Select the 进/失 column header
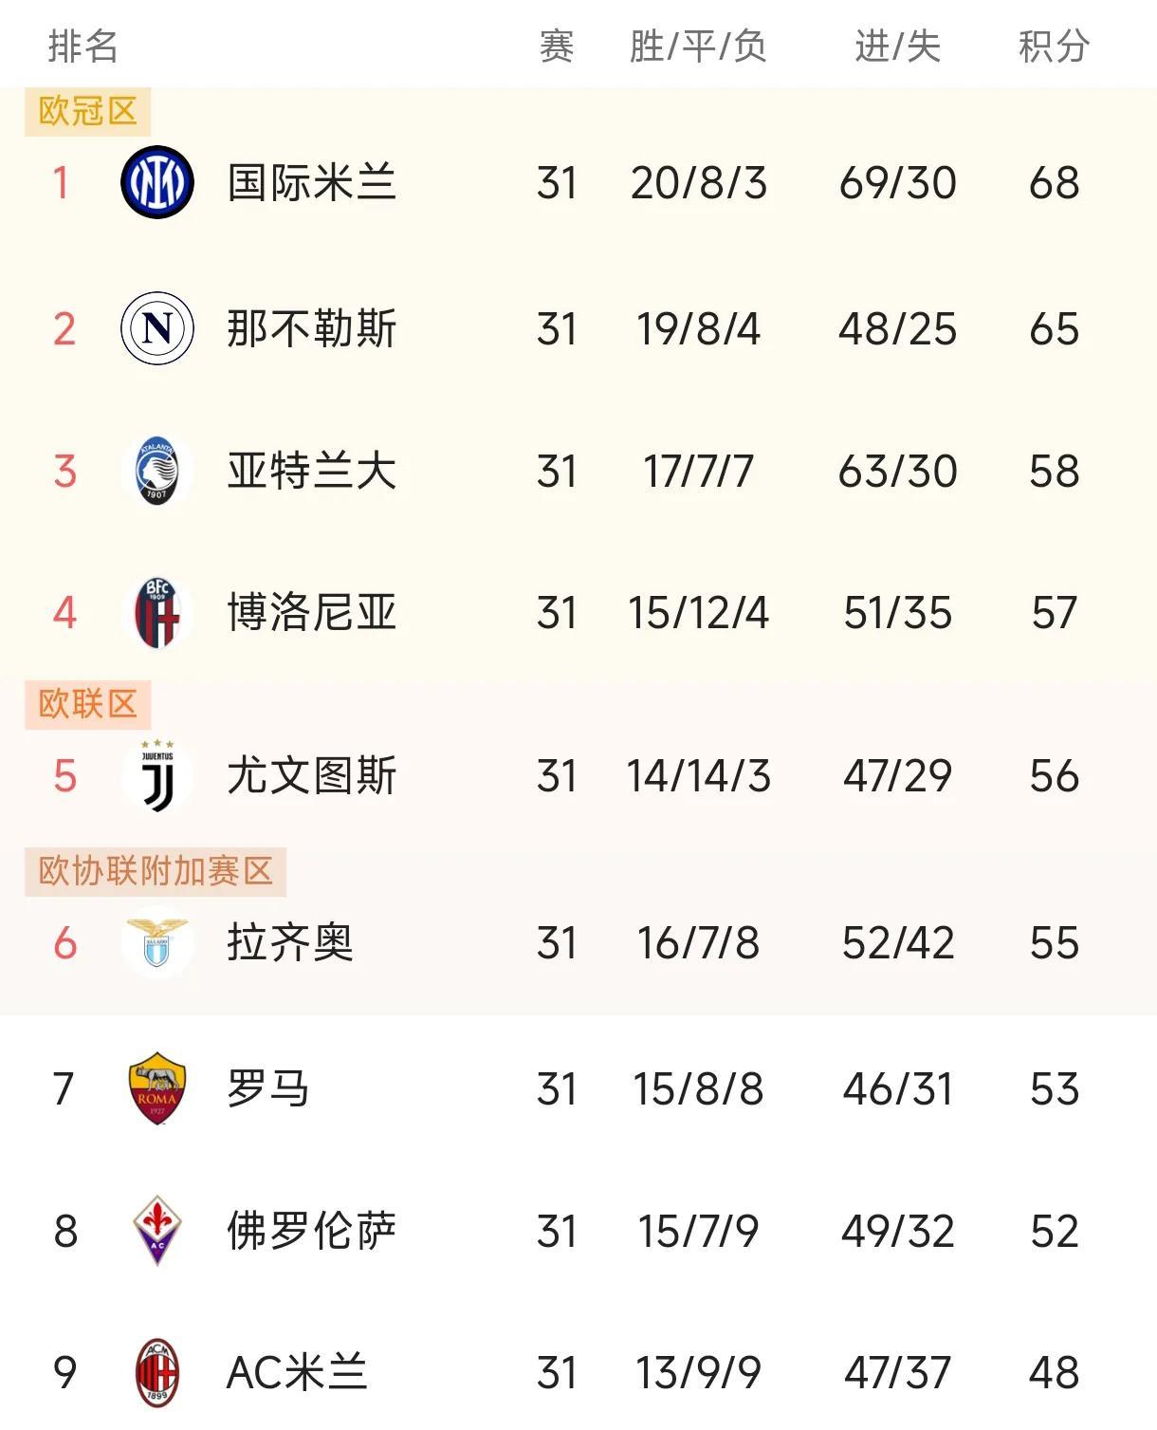 click(897, 46)
